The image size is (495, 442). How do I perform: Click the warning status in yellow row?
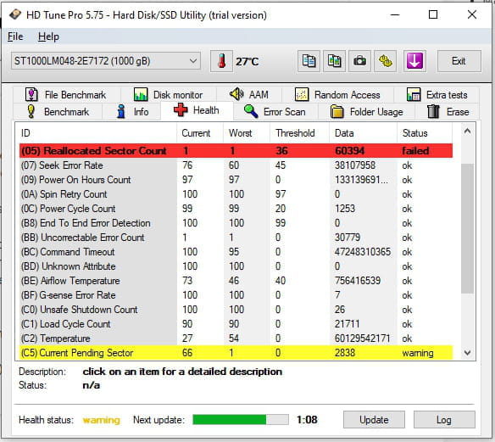click(x=418, y=353)
